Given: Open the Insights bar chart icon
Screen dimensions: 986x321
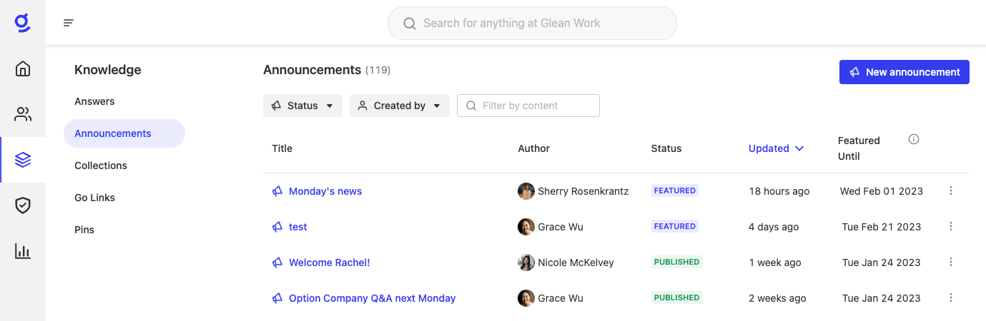Looking at the screenshot, I should point(23,251).
